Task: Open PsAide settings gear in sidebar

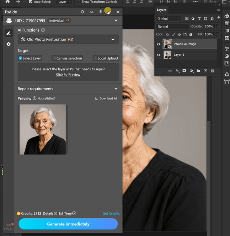Action: pos(9,44)
